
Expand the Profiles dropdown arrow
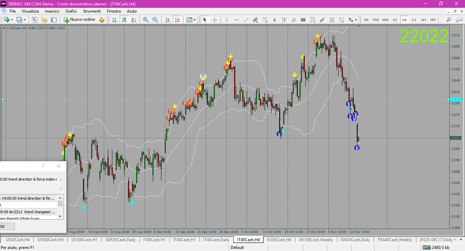25,20
